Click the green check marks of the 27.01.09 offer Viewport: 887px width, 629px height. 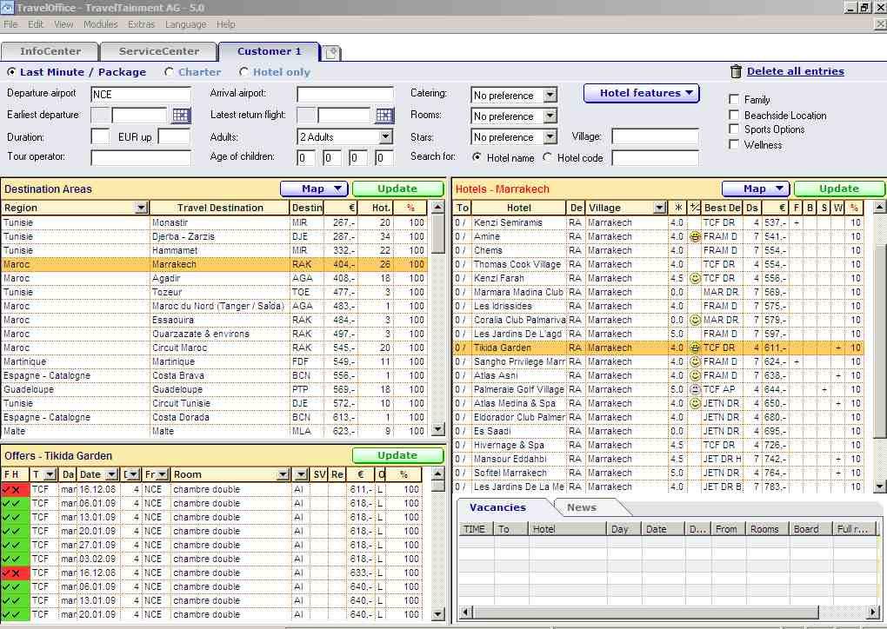tap(16, 545)
